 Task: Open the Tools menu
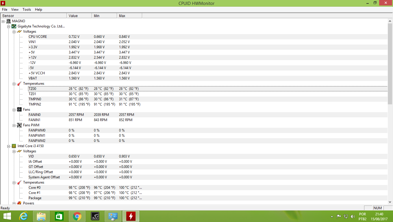27,10
